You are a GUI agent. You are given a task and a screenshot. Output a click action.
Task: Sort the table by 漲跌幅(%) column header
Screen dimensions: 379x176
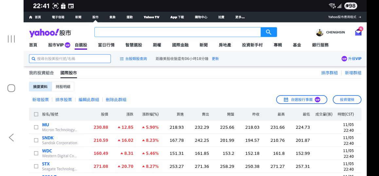click(x=150, y=114)
